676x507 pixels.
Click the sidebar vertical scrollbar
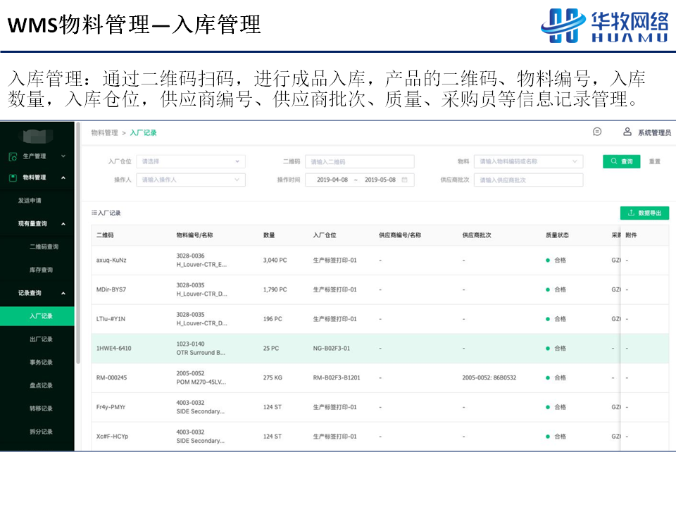click(78, 244)
